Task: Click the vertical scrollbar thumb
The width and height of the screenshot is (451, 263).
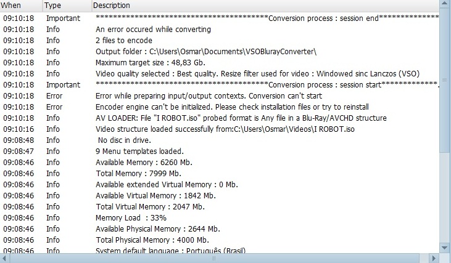Action: tap(445, 81)
